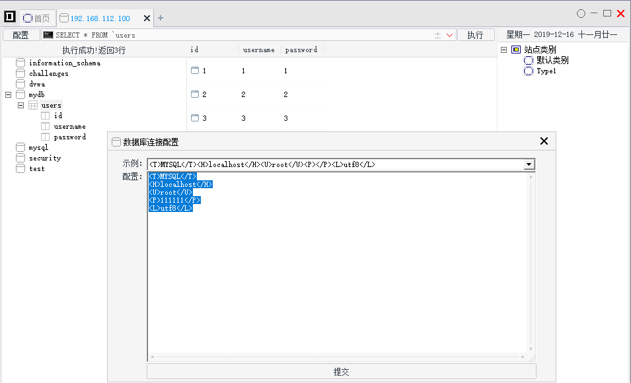Click the 站点类别 folder icon

[516, 50]
